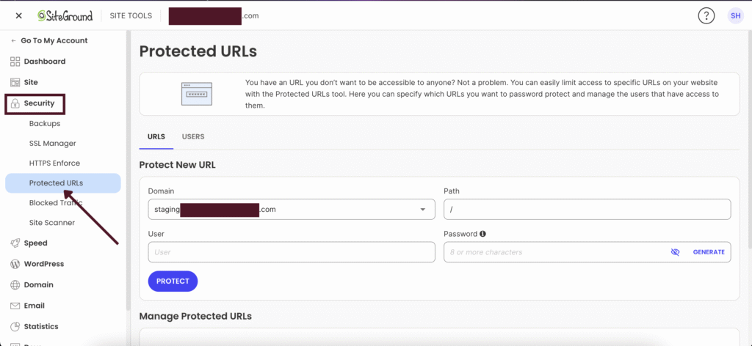Open Dashboard from the sidebar
Viewport: 752px width, 346px height.
click(x=44, y=62)
